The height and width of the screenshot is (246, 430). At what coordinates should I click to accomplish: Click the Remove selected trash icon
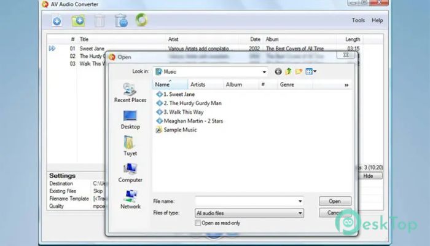[100, 21]
